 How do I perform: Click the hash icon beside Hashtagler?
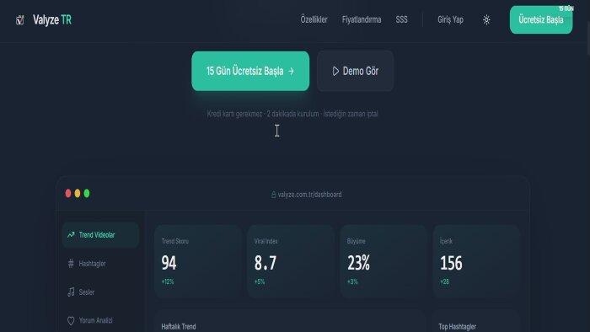pyautogui.click(x=71, y=264)
